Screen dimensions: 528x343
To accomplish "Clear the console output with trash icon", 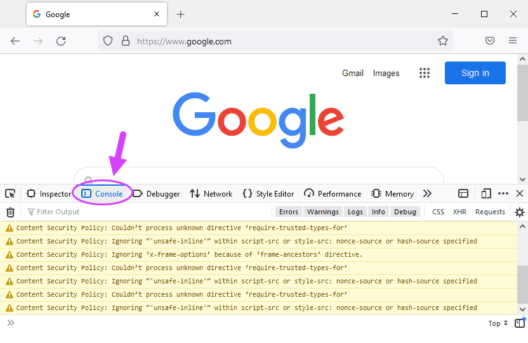I will point(10,212).
